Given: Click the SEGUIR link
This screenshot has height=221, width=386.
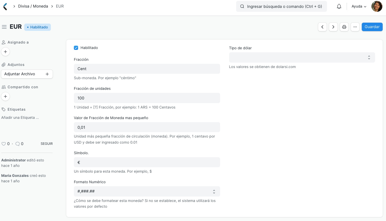Looking at the screenshot, I should click(47, 144).
